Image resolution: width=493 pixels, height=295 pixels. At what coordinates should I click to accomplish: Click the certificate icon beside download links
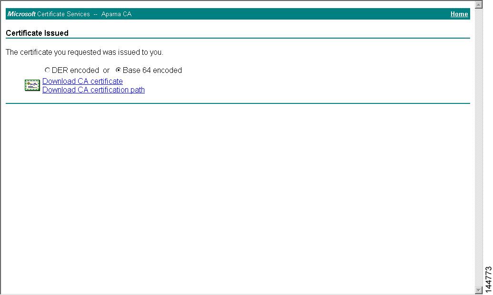coord(32,85)
